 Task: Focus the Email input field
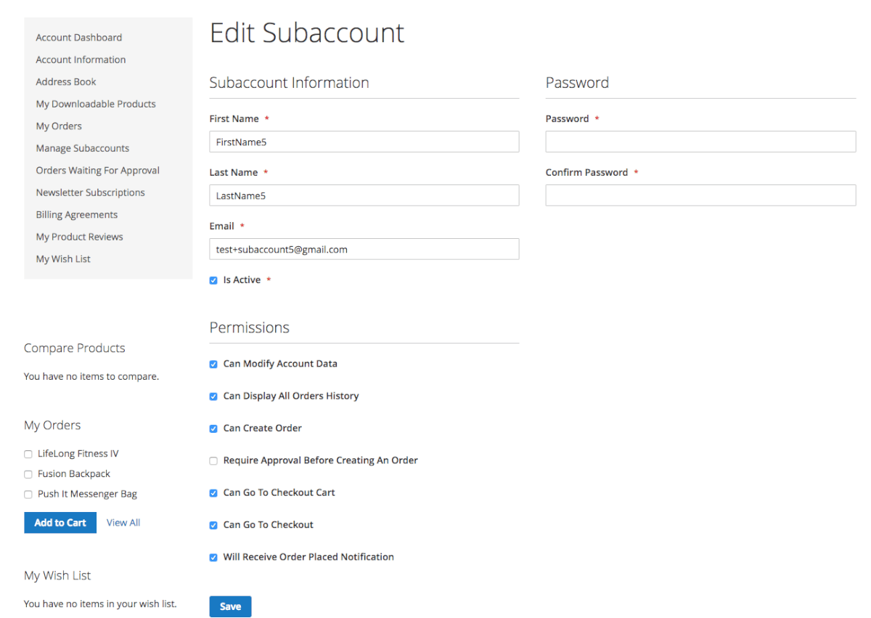point(364,249)
